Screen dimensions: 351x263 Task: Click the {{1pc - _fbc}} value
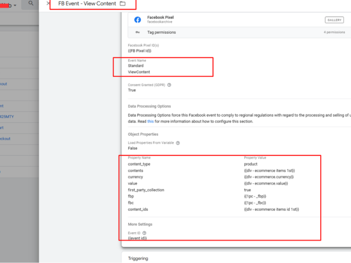click(x=255, y=203)
